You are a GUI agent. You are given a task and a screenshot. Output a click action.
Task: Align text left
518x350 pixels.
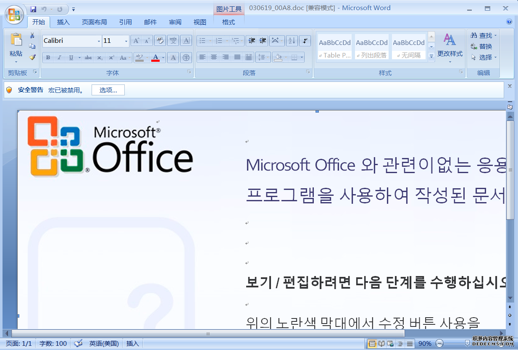202,57
